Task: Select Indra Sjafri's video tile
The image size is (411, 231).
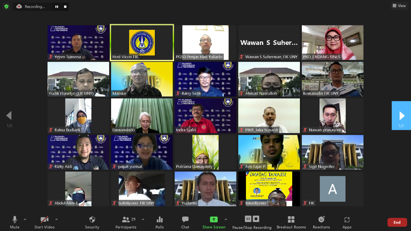Action: click(205, 116)
